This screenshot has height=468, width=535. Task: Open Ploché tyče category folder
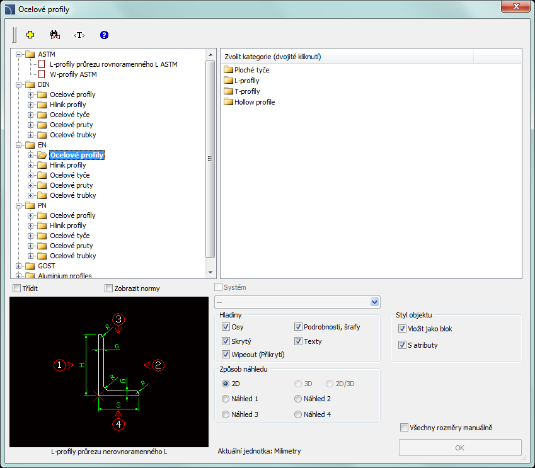pos(246,70)
